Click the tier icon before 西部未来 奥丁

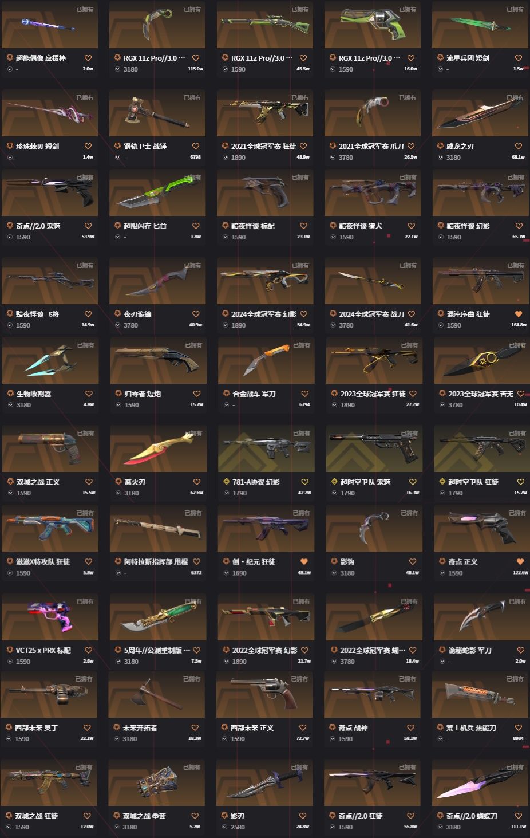(x=9, y=727)
